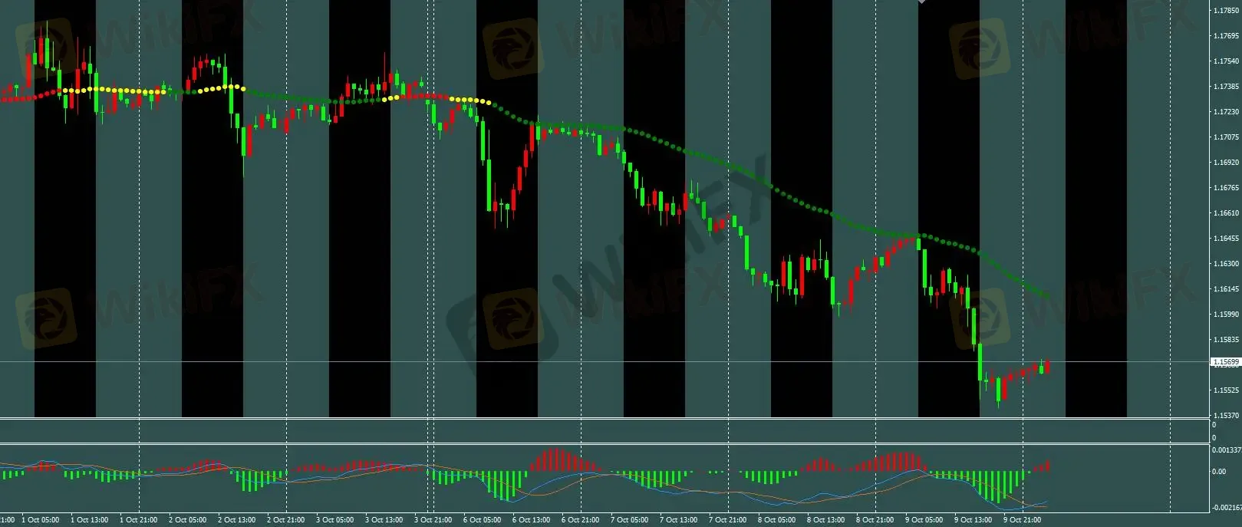Screen dimensions: 1242x527
Task: Click the MACD scale value 0.001337
Action: (x=1226, y=450)
